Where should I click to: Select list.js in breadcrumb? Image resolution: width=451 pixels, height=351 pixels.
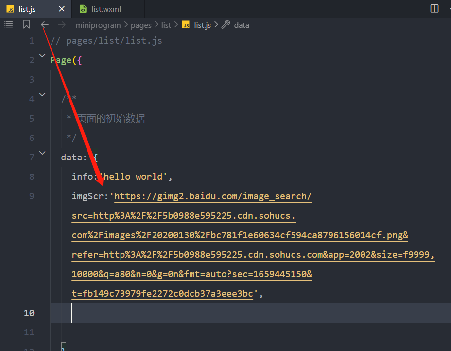point(203,25)
